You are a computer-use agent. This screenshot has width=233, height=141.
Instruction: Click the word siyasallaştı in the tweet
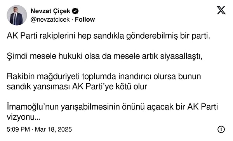(181, 56)
